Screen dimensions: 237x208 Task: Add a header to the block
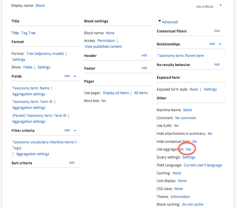coord(144,55)
